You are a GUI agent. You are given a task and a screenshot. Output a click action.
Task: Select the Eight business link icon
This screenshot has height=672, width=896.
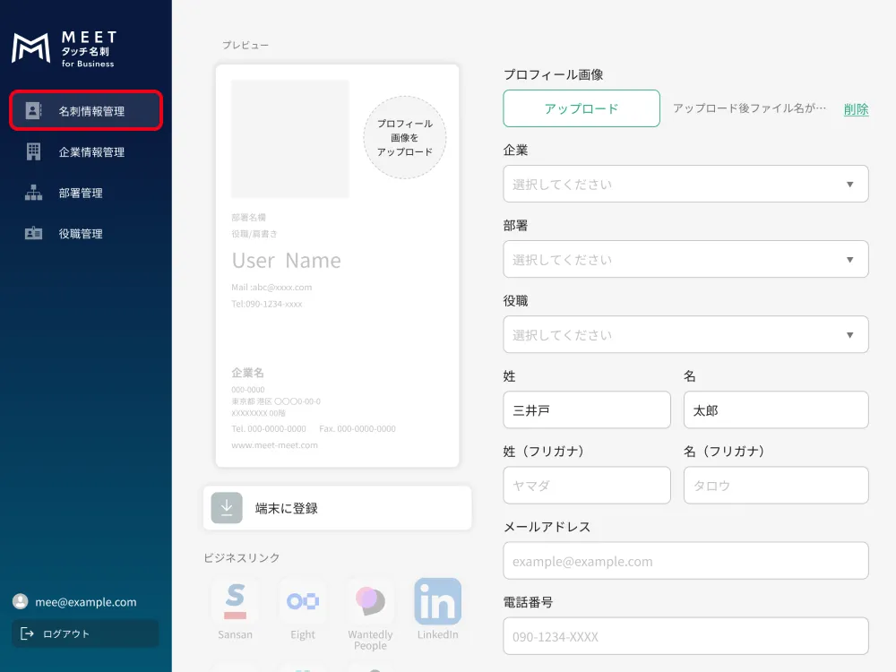(303, 602)
